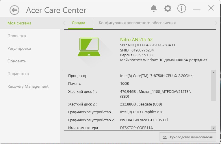Switch to Сводка tab
221x144 pixels.
(x=79, y=23)
